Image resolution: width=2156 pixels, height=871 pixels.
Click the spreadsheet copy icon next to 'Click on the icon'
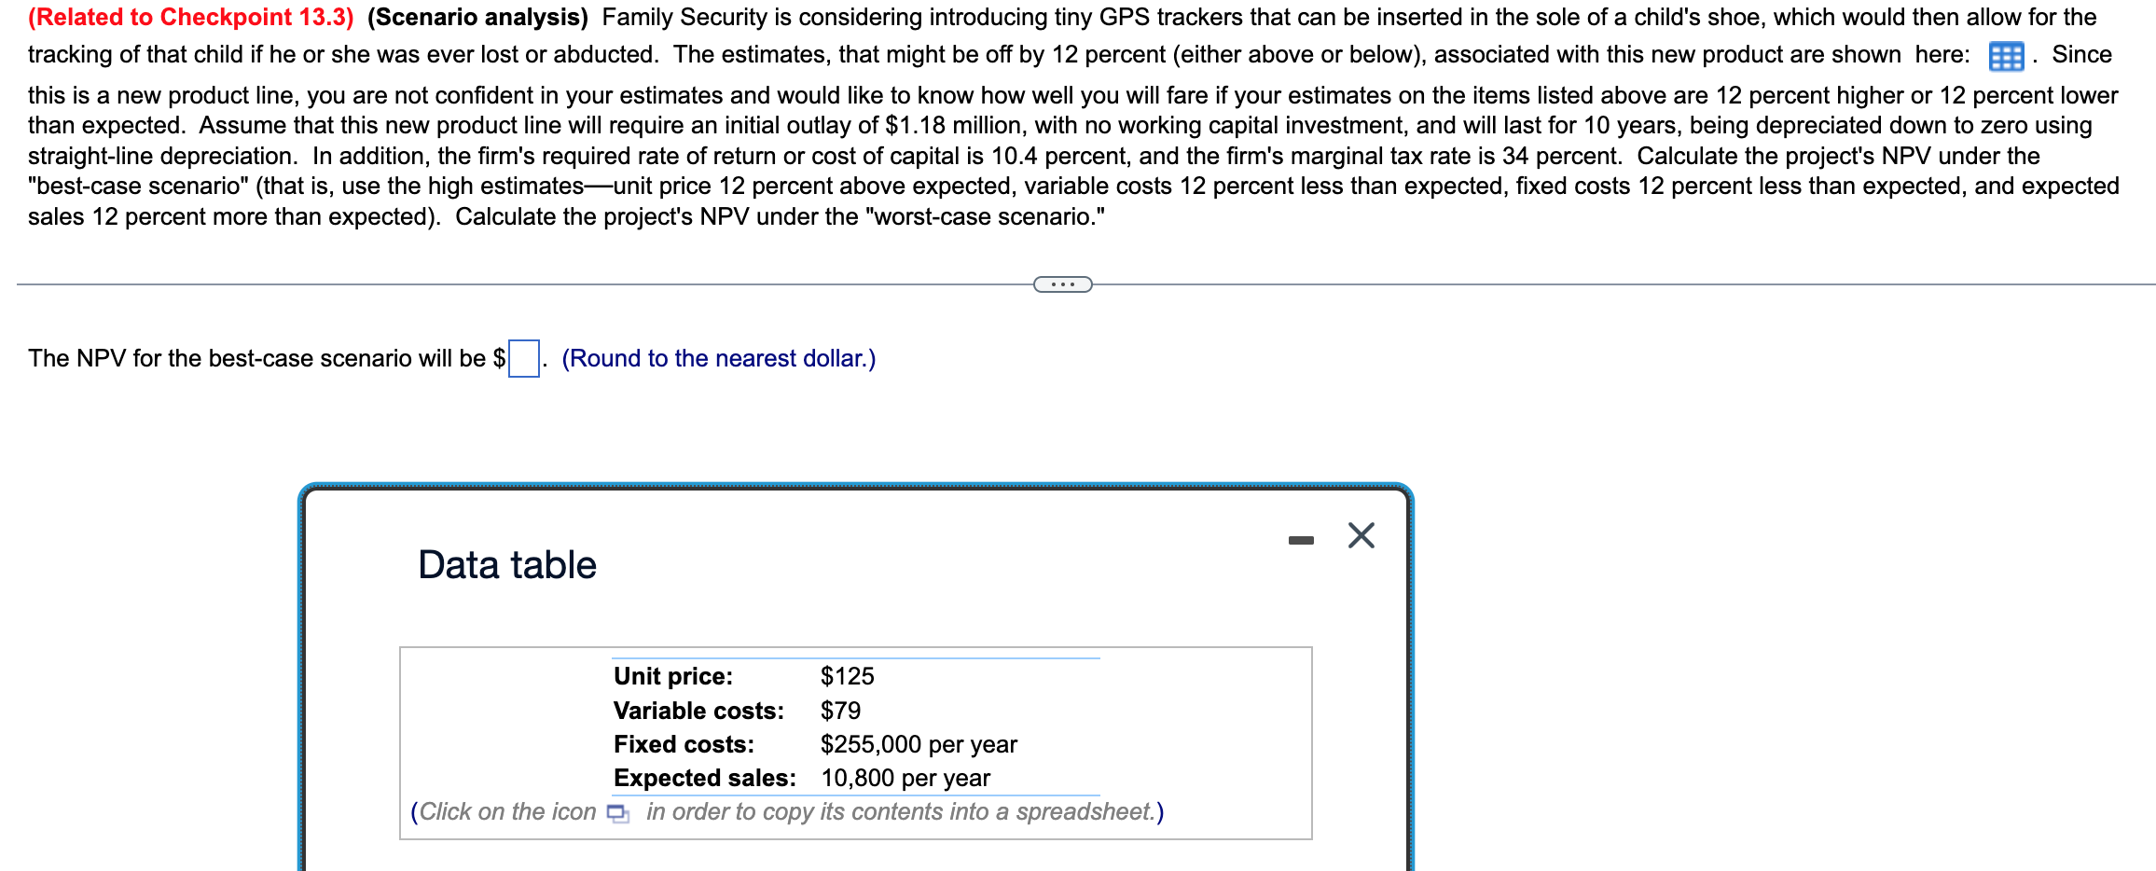618,812
